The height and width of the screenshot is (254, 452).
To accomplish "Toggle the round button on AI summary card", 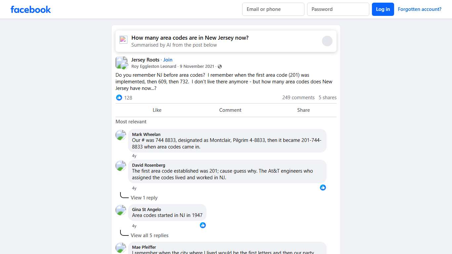I will (327, 41).
